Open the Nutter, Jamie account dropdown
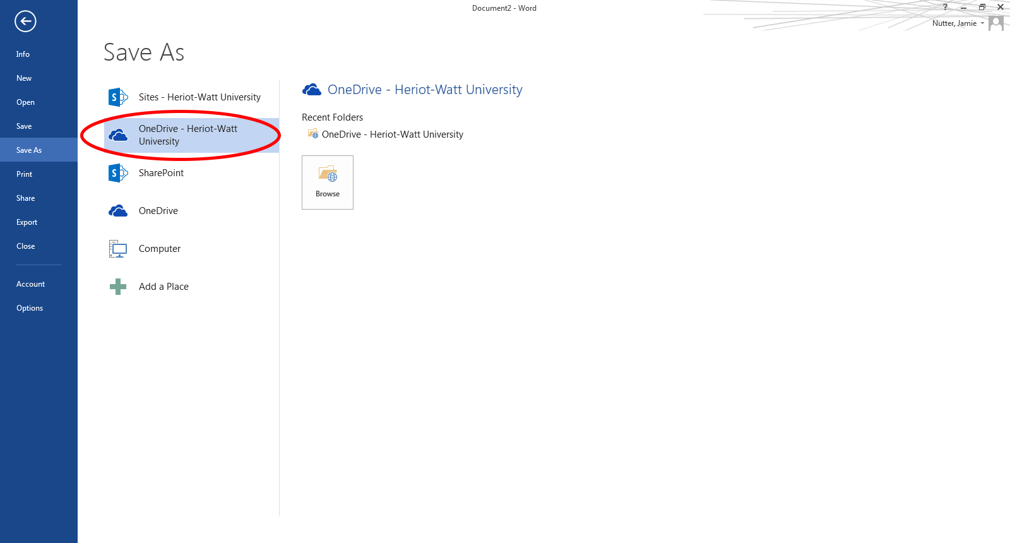 click(958, 23)
